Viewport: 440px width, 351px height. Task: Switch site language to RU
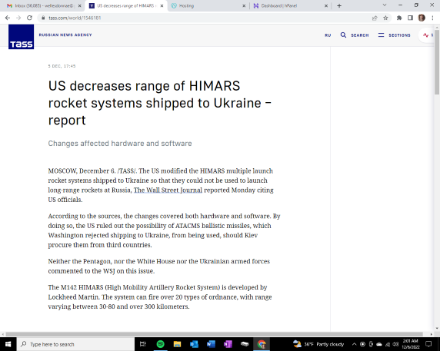point(328,35)
